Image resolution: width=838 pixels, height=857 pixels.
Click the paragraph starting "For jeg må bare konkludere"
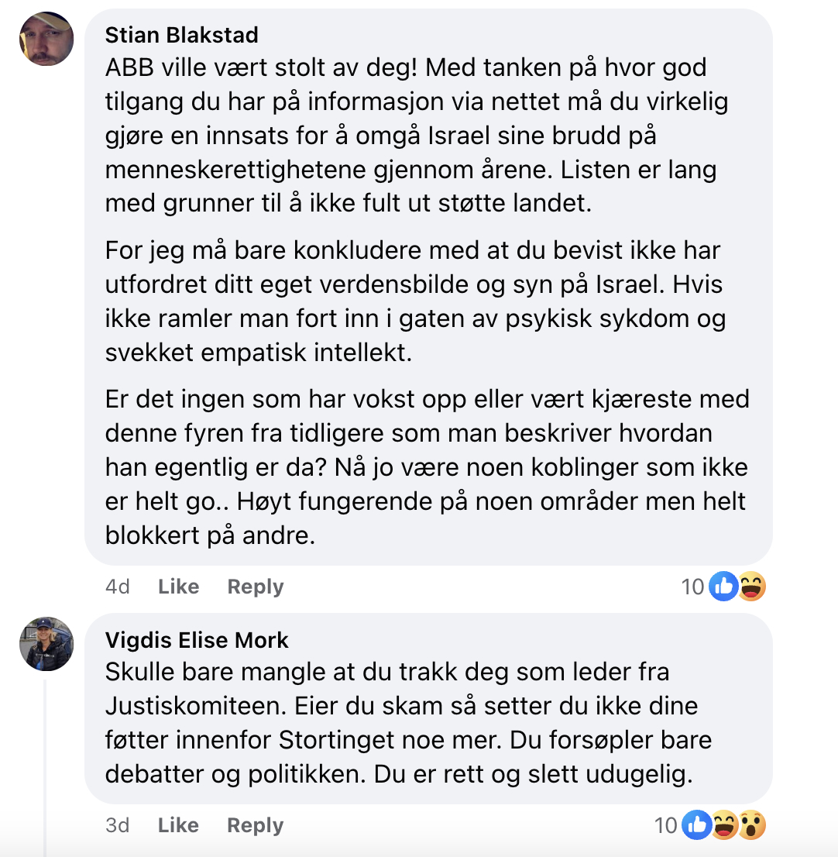point(414,302)
